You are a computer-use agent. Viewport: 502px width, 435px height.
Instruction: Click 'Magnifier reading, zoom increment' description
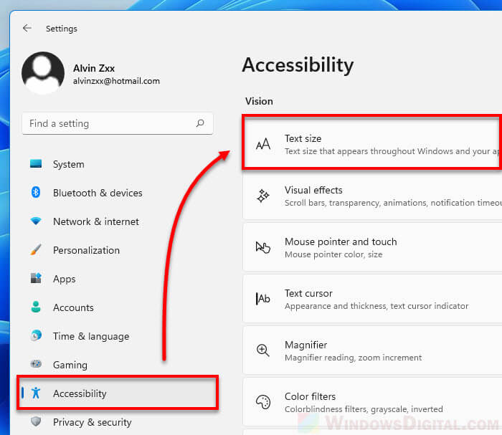[x=353, y=358]
